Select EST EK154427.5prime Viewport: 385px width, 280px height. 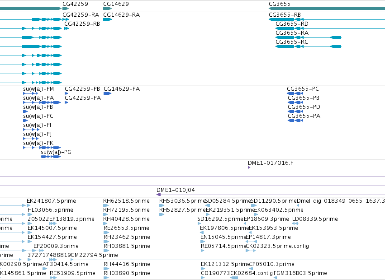tap(52, 238)
